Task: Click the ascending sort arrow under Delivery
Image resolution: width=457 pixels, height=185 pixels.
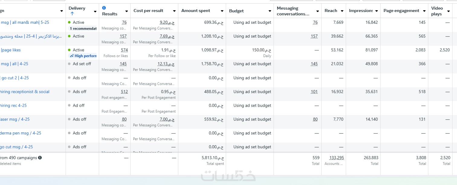Action: pyautogui.click(x=72, y=14)
